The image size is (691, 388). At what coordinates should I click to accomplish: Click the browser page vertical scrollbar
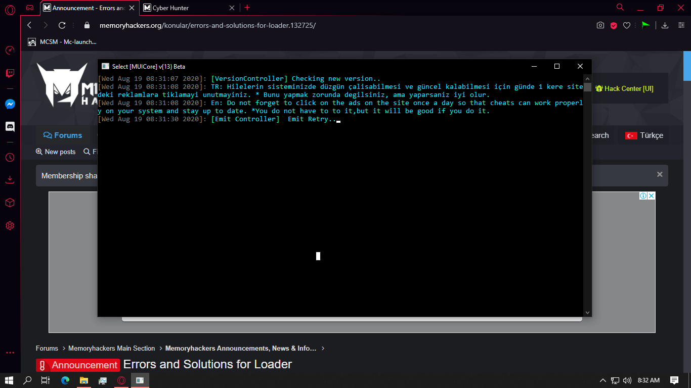pyautogui.click(x=687, y=66)
